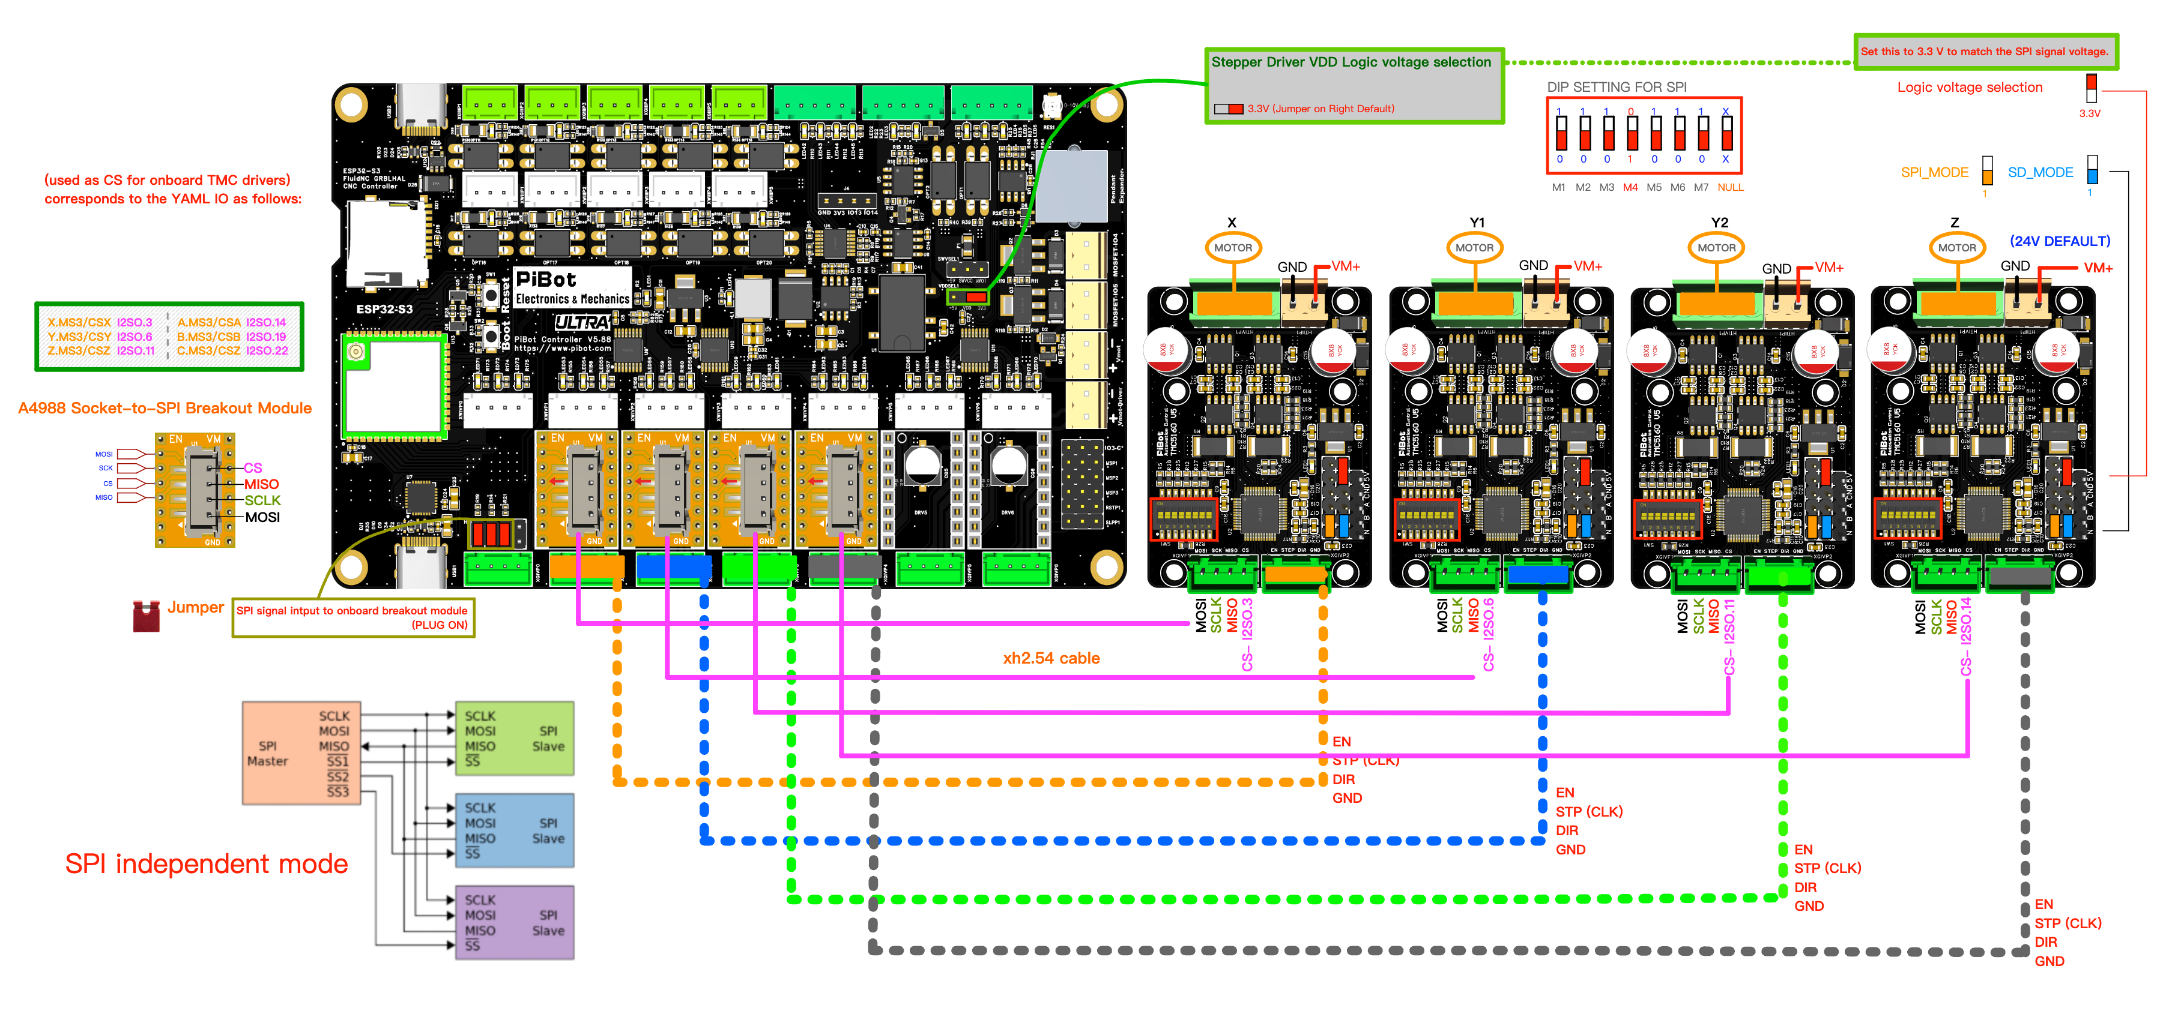Click the 'Z.MS3/CSZ I2SO.11' entry
Image resolution: width=2169 pixels, height=1020 pixels.
(x=100, y=351)
